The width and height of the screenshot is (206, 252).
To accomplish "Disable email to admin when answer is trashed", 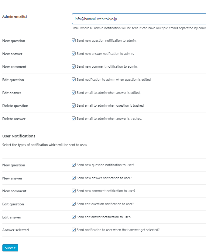I will pos(74,119).
